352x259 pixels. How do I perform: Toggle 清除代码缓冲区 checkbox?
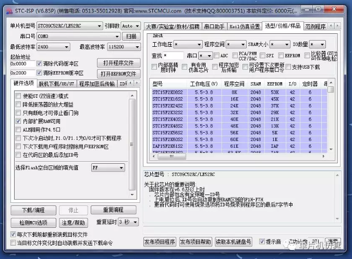40,63
